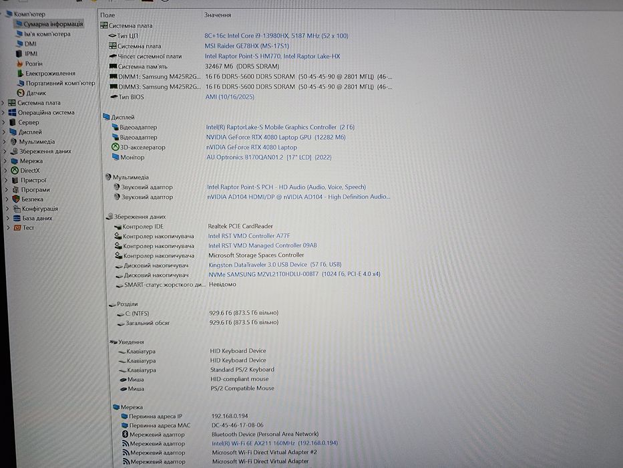This screenshot has width=623, height=468.
Task: Select the DC-45-46-17-0B-06 MAC address
Action: click(237, 425)
